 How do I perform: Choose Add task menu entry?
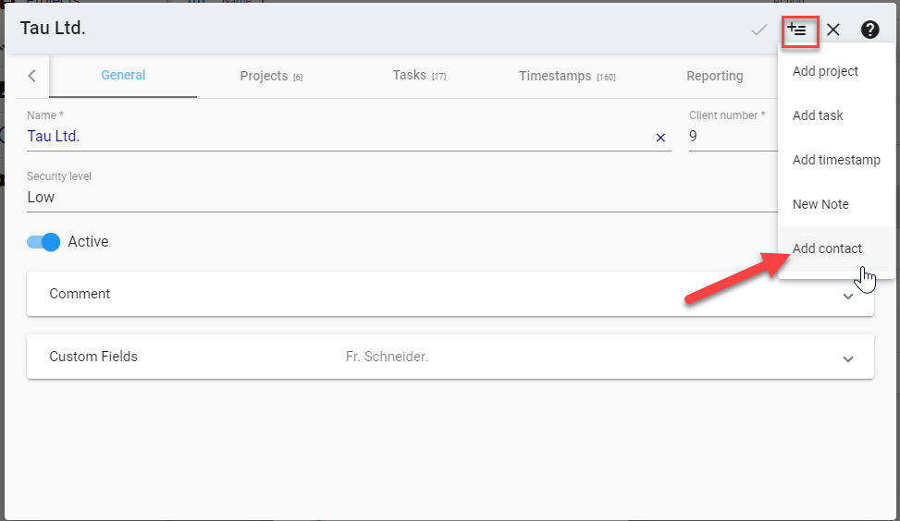(x=818, y=115)
